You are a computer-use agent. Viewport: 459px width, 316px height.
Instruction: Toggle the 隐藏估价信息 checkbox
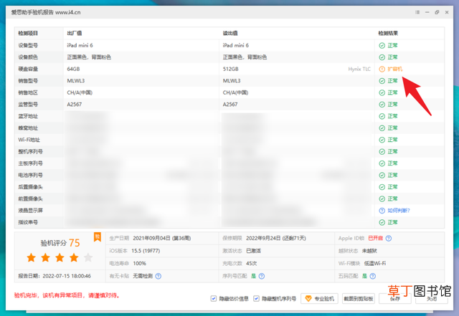[214, 298]
